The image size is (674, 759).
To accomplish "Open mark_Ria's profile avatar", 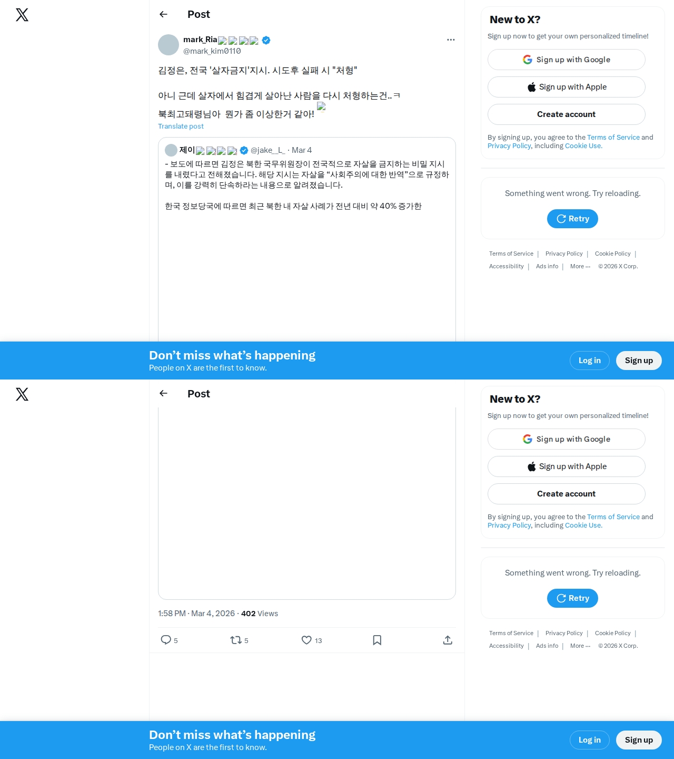I will coord(168,45).
